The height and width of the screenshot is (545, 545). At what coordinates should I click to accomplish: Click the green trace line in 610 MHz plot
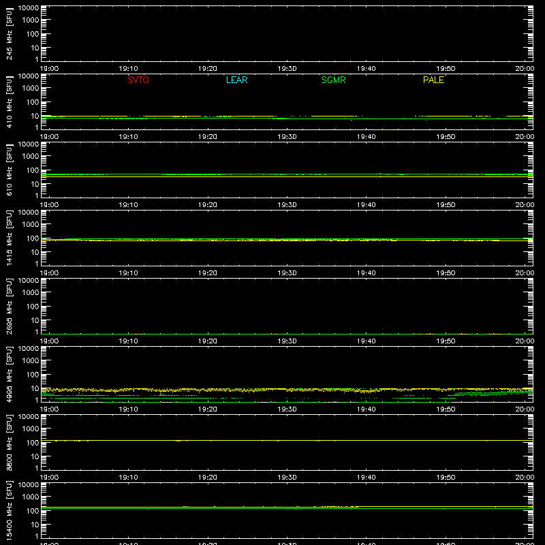[287, 174]
